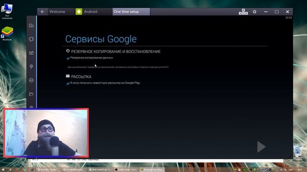This screenshot has height=172, width=307.
Task: Take a screenshot with the camera icon
Action: (31, 53)
